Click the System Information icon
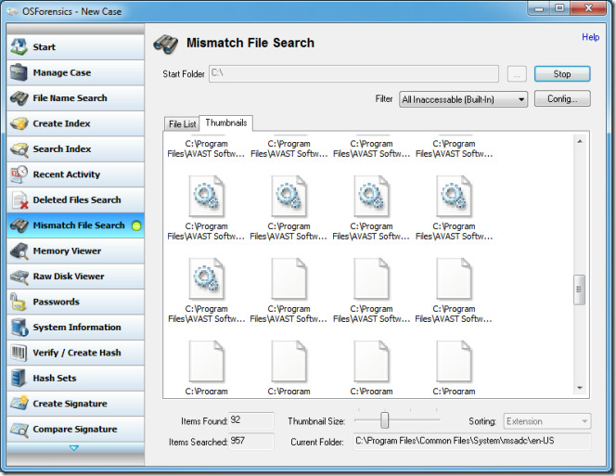616x476 pixels. tap(19, 327)
